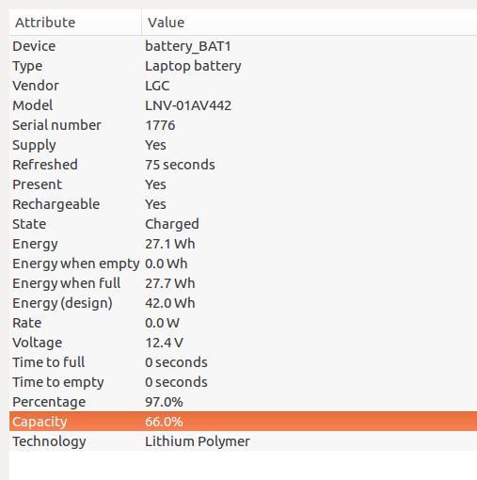Screen dimensions: 477x480
Task: Select the Energy (design) row
Action: click(243, 303)
